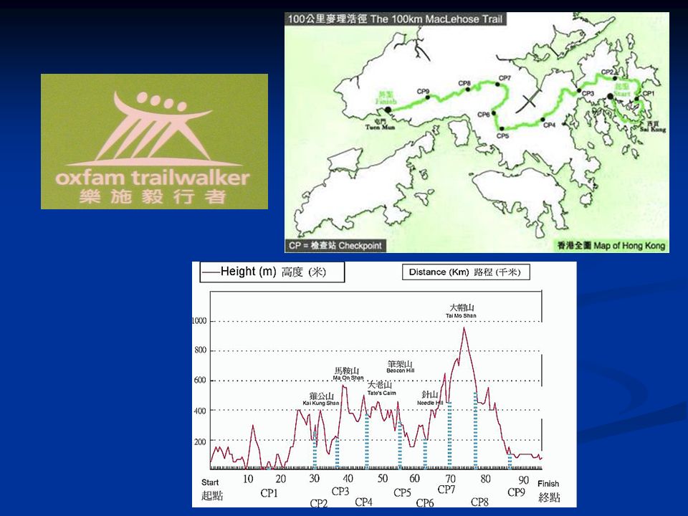Click the Needle Hill peak label
This screenshot has height=516, width=688.
click(x=430, y=398)
